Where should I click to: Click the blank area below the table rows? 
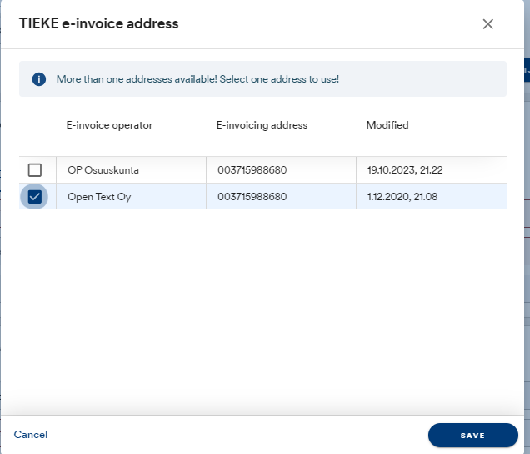pyautogui.click(x=262, y=309)
